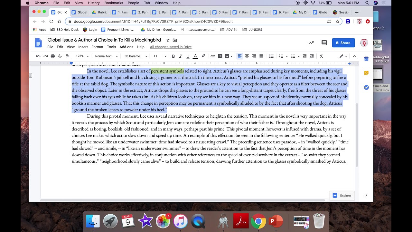This screenshot has height=232, width=412.
Task: Click All changes saved in Drive link
Action: tap(171, 47)
